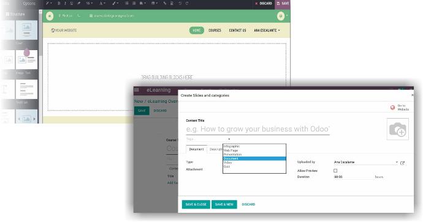Open the Tags dropdown field

pos(208,139)
